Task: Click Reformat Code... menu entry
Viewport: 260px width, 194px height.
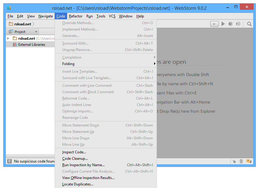Action: pyautogui.click(x=106, y=98)
